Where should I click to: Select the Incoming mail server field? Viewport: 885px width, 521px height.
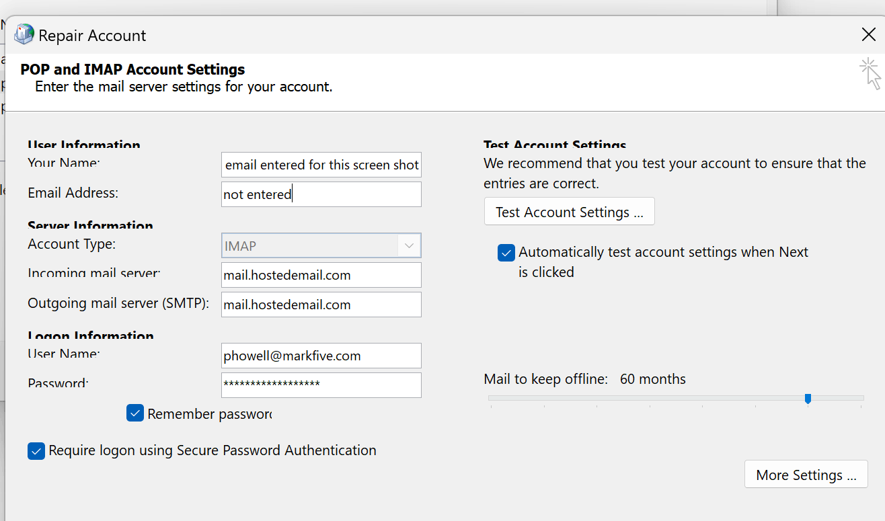321,275
